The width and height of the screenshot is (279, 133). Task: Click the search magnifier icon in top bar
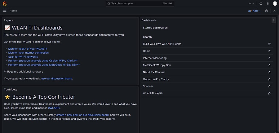pos(109,3)
